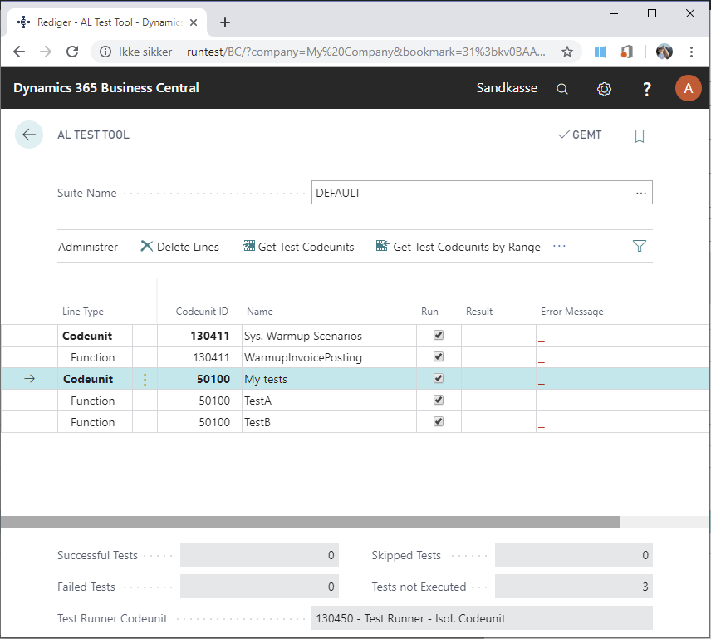This screenshot has width=711, height=639.
Task: Toggle Run checkbox for WarmupInvoicePosting
Action: (439, 357)
